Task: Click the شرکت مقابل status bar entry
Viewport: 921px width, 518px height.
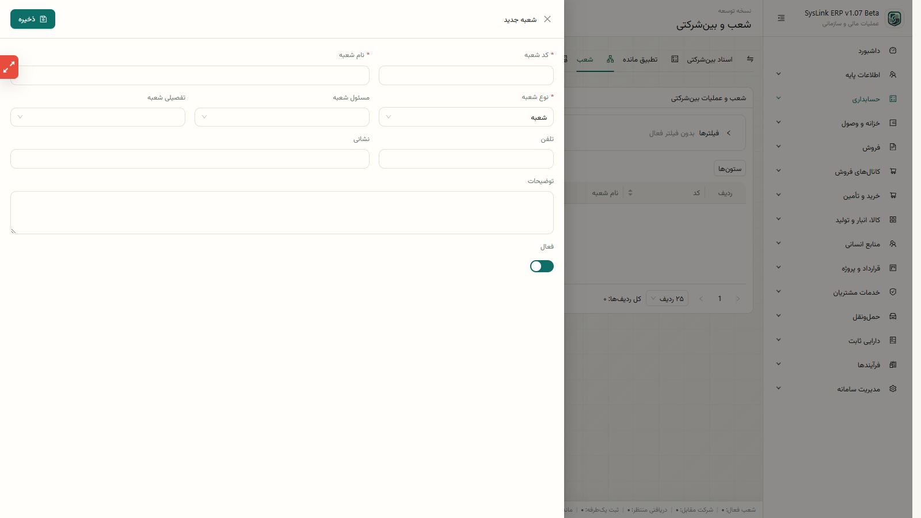Action: tap(694, 510)
